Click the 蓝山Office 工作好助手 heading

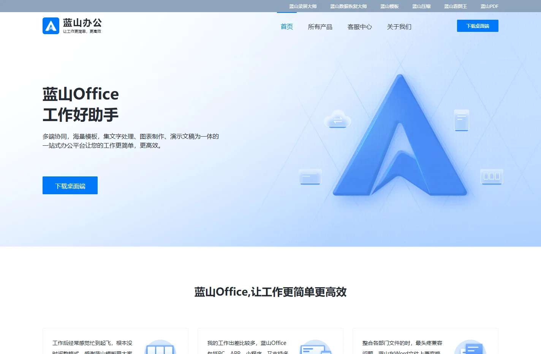click(x=81, y=104)
